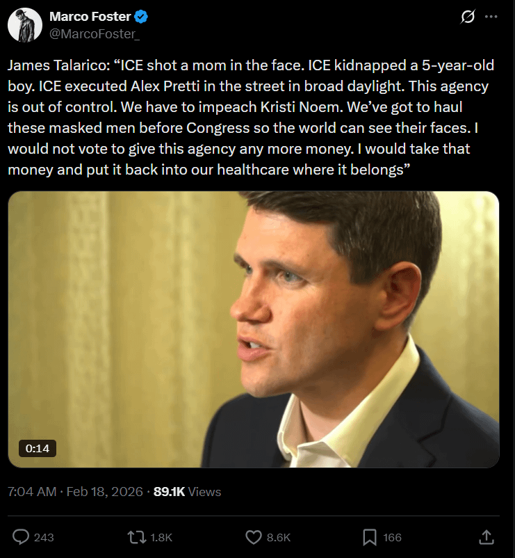Open the share post icon
The image size is (515, 558).
click(487, 536)
